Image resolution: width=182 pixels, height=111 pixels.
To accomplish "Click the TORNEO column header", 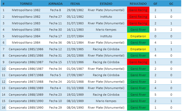I will tap(26, 4).
